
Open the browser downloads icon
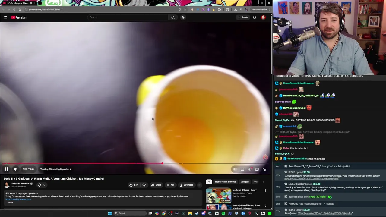[x=236, y=9]
